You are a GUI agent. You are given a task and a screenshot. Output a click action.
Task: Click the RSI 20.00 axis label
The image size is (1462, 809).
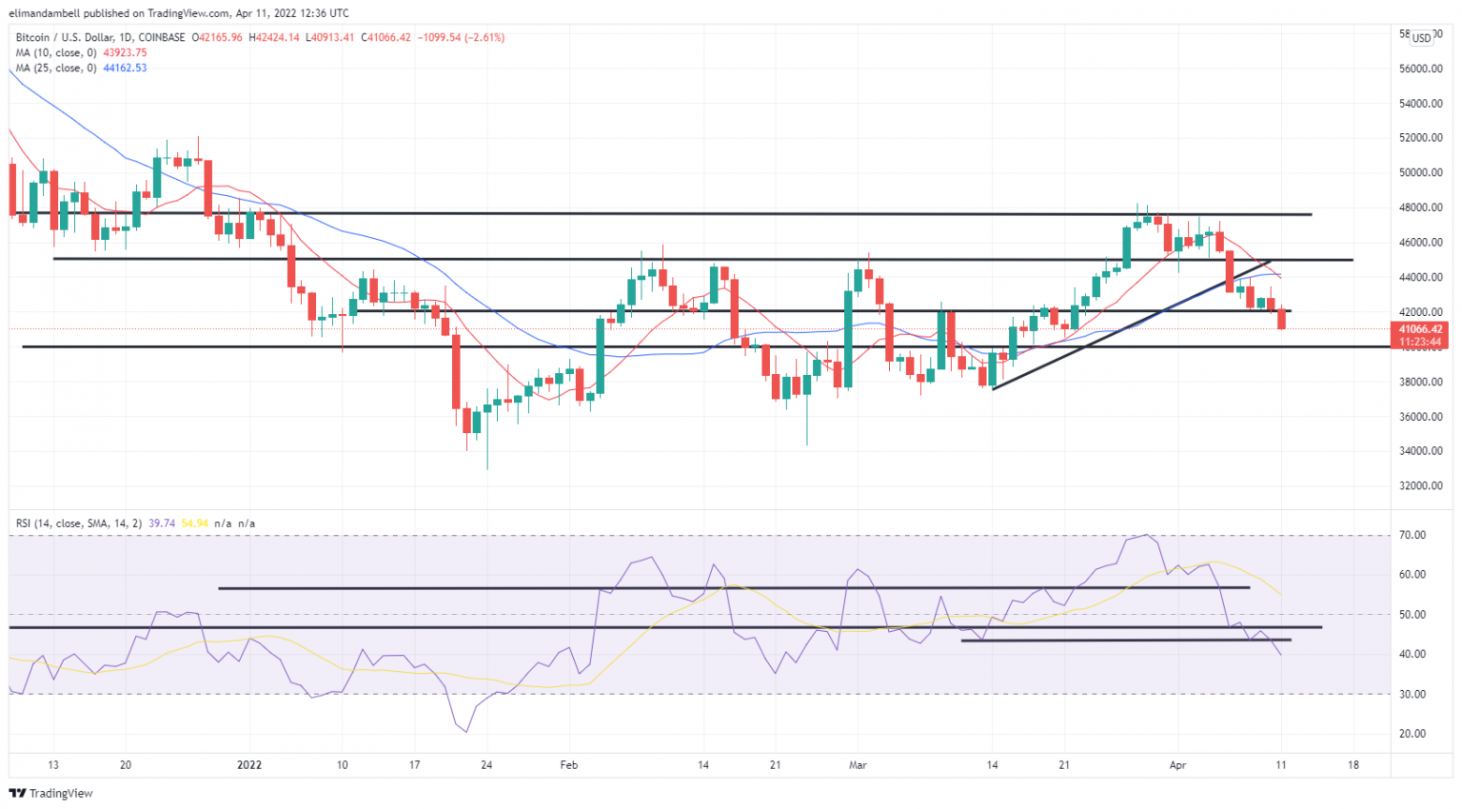coord(1413,734)
